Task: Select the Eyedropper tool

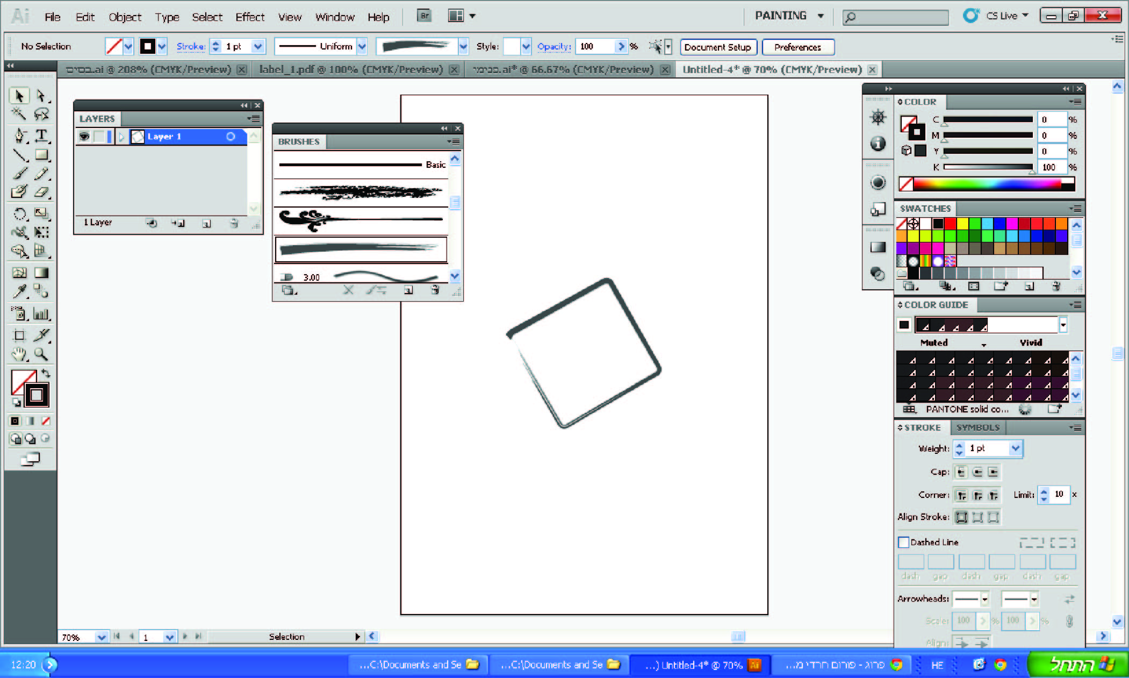Action: 19,291
